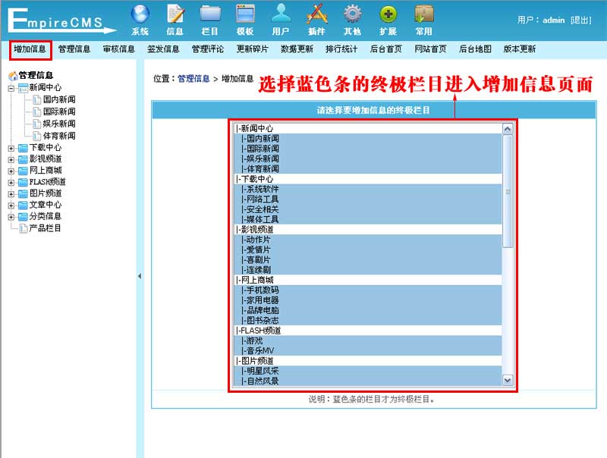
Task: Click the list scrollbar down arrow
Action: (508, 380)
